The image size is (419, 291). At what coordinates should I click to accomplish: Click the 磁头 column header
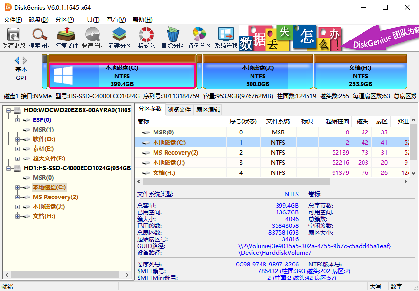click(x=363, y=121)
